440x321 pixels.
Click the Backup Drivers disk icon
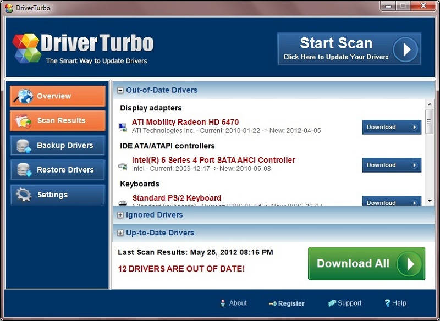(24, 146)
